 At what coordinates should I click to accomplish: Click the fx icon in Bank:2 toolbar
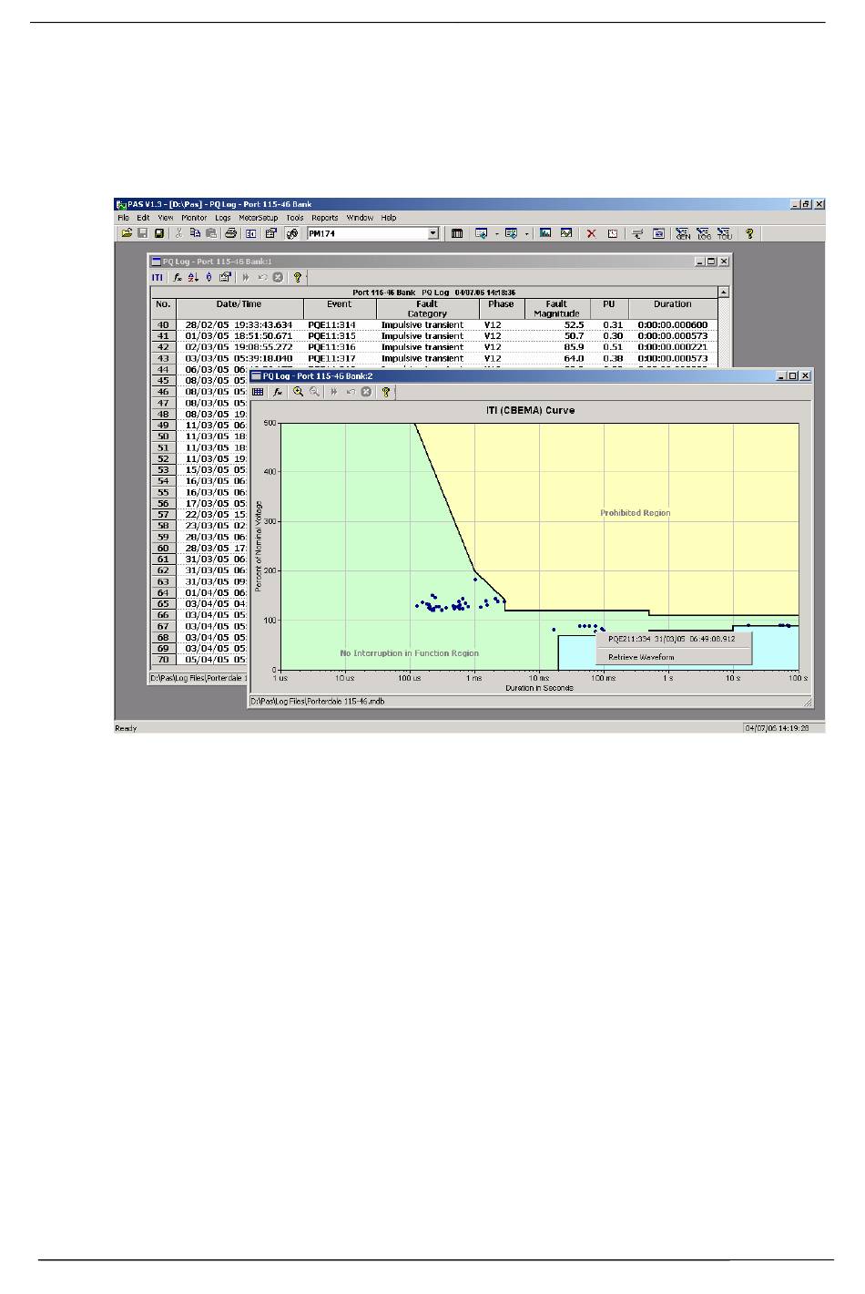[278, 392]
